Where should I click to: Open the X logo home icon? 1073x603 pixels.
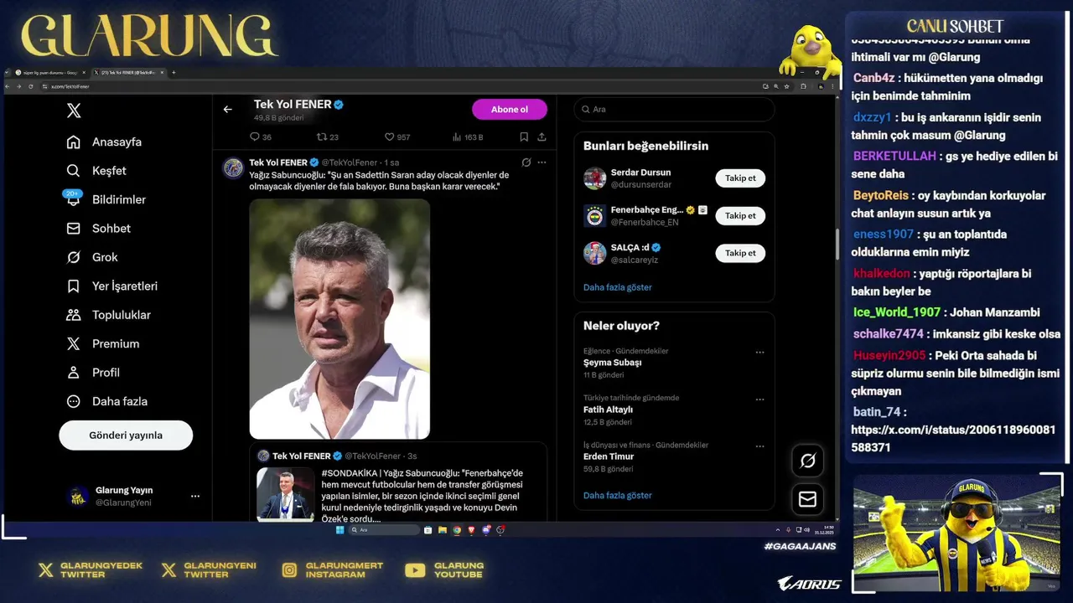(x=74, y=111)
